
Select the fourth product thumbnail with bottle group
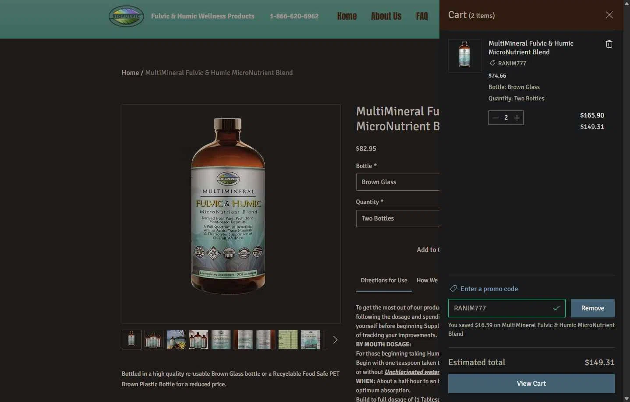pyautogui.click(x=198, y=340)
